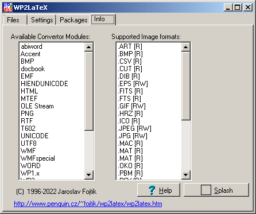Select .PBM [R] image format
Viewport: 256px width, 214px height.
(149, 173)
